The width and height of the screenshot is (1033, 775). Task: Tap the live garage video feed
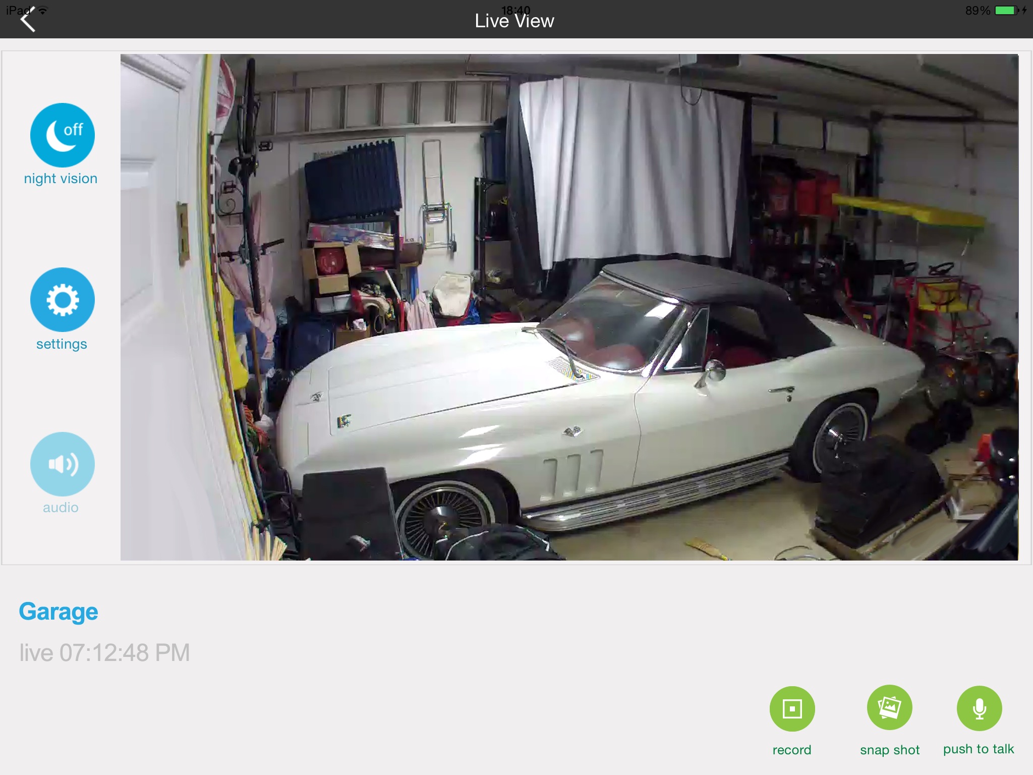point(569,307)
